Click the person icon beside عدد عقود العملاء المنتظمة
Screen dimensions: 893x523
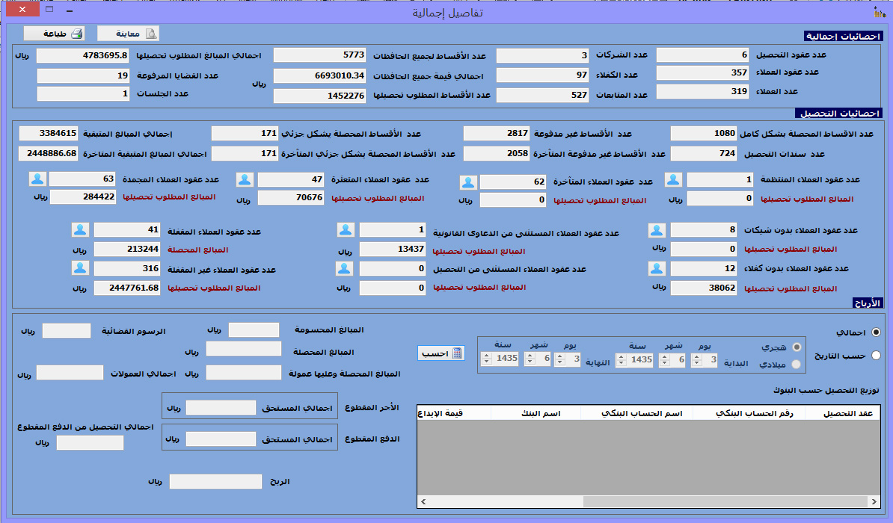674,179
